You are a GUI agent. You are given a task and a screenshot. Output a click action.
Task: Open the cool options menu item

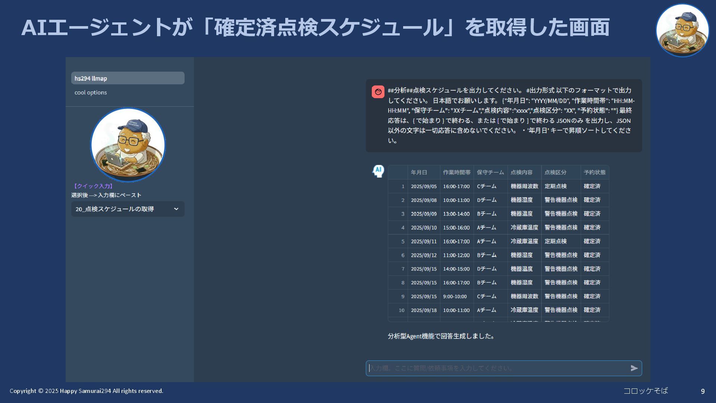(91, 93)
